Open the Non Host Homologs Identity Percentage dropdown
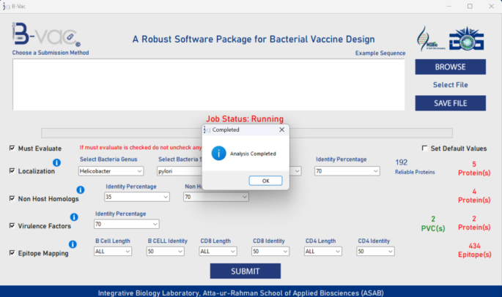502x297 pixels. point(137,197)
